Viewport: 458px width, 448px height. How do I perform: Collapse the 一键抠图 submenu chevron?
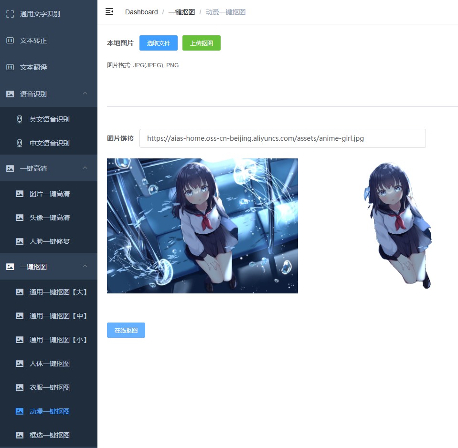coord(85,266)
